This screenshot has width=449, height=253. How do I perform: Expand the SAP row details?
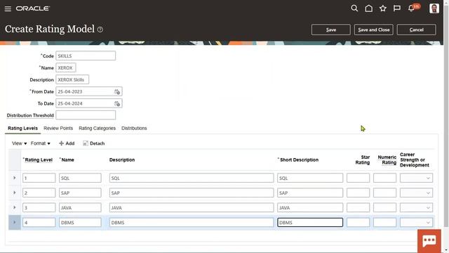point(15,193)
